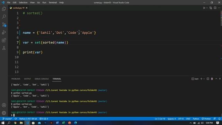
Task: Open the Extensions view
Action: click(x=4, y=40)
